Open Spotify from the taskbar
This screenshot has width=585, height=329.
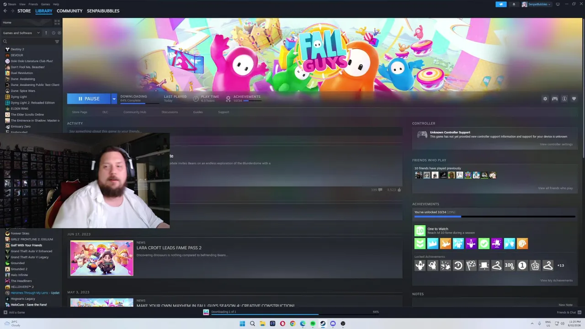(x=313, y=324)
